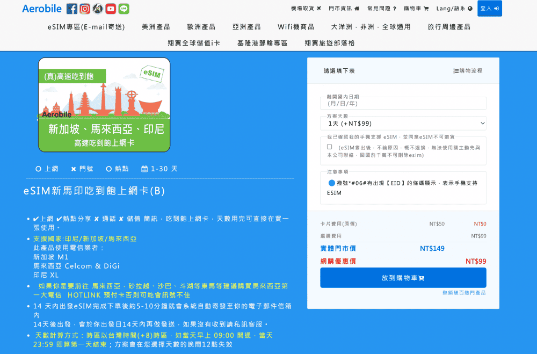
Task: Check the eSIM support confirmation checkbox
Action: pos(330,147)
